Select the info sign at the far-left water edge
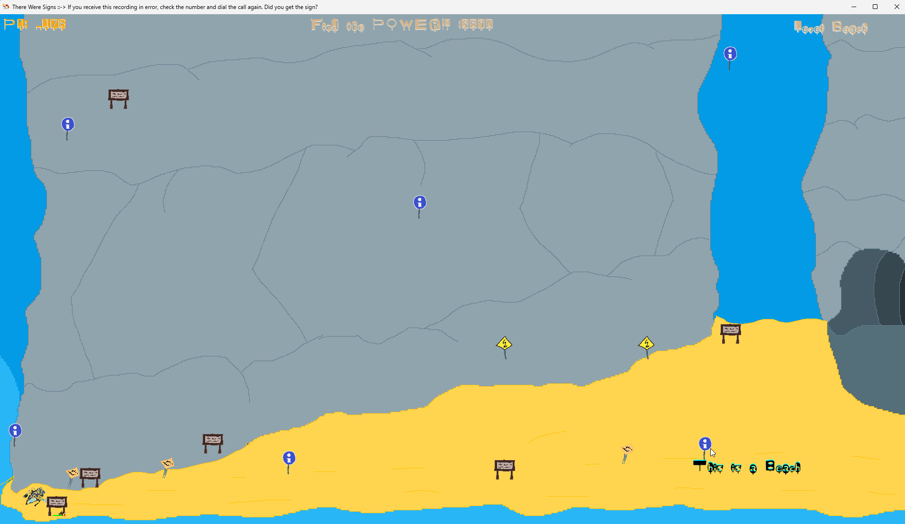Viewport: 905px width, 524px height. 15,435
